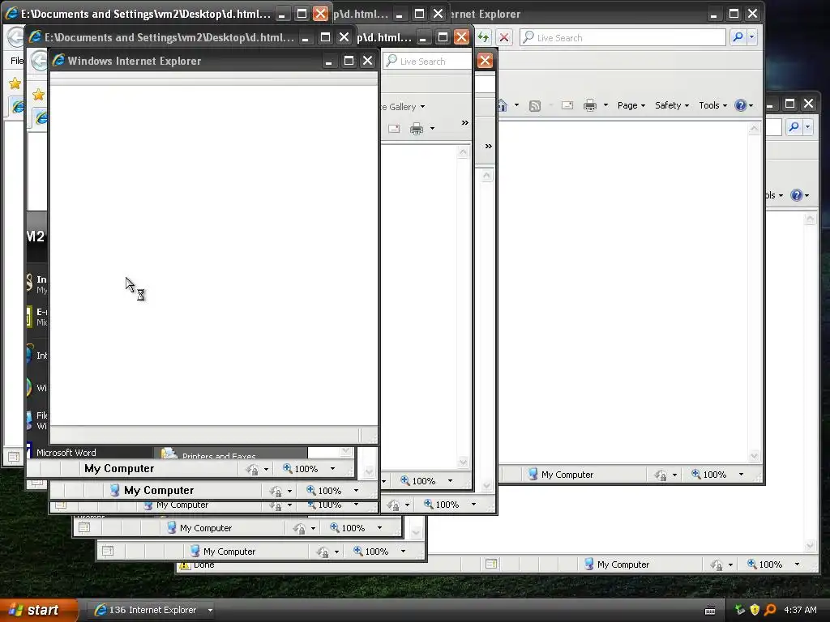Click My Computer zone in the Done status bar
The height and width of the screenshot is (622, 830).
[x=617, y=564]
